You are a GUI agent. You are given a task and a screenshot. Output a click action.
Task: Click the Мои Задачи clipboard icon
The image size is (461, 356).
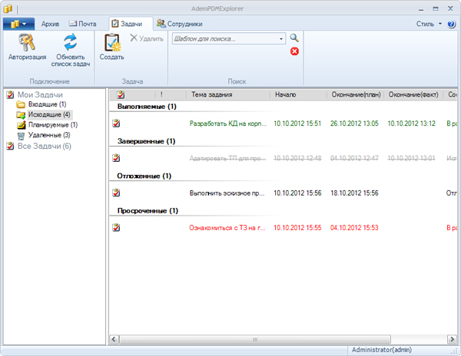pyautogui.click(x=10, y=94)
